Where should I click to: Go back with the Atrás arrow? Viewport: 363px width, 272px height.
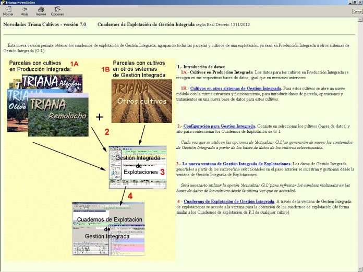coord(25,11)
